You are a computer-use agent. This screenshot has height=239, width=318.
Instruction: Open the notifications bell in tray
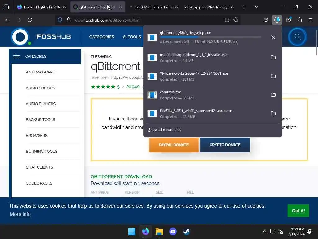(310, 232)
